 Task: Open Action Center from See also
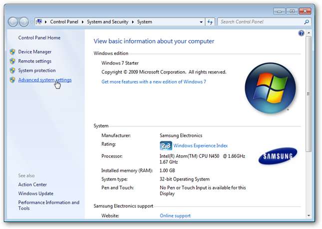click(32, 184)
